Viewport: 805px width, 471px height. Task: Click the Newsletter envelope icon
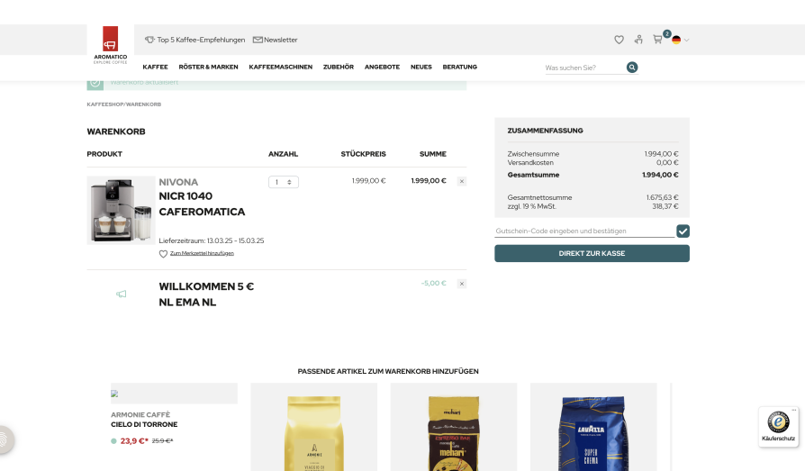(258, 40)
